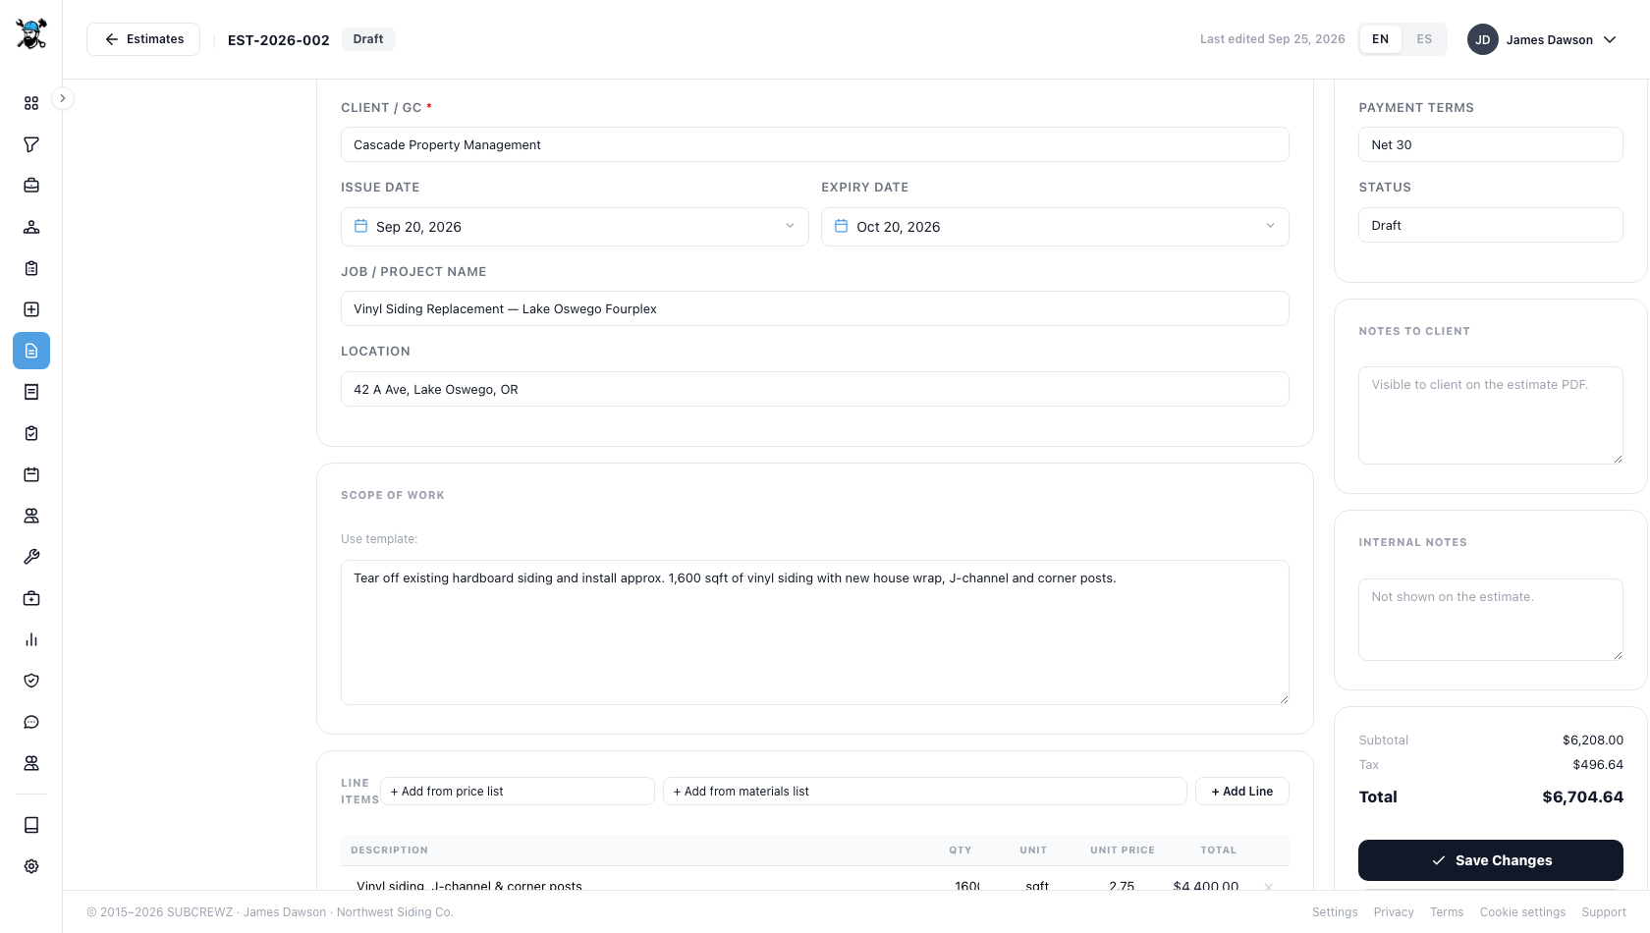Open the settings gear icon in sidebar
This screenshot has width=1650, height=933.
[31, 866]
